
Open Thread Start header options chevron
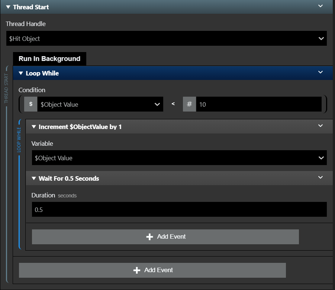click(x=320, y=6)
